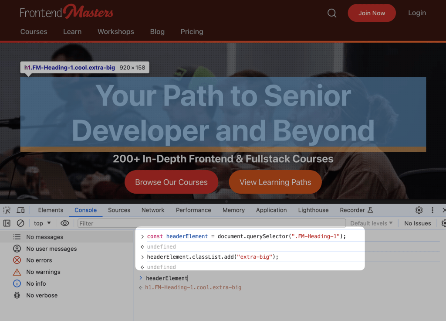Open the Default levels dropdown

[x=371, y=223]
